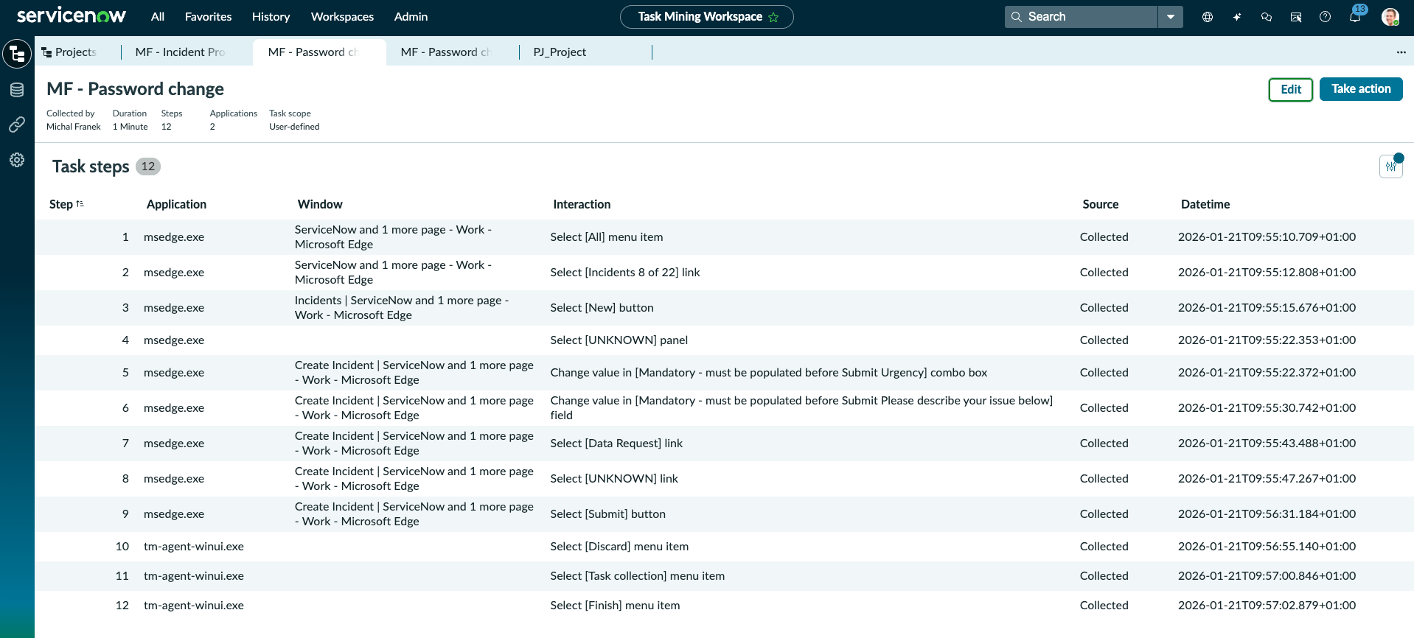Select row Select [Discard] menu item
Screen dimensions: 1414x638
pos(724,547)
